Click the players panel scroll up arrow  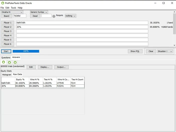[174, 12]
